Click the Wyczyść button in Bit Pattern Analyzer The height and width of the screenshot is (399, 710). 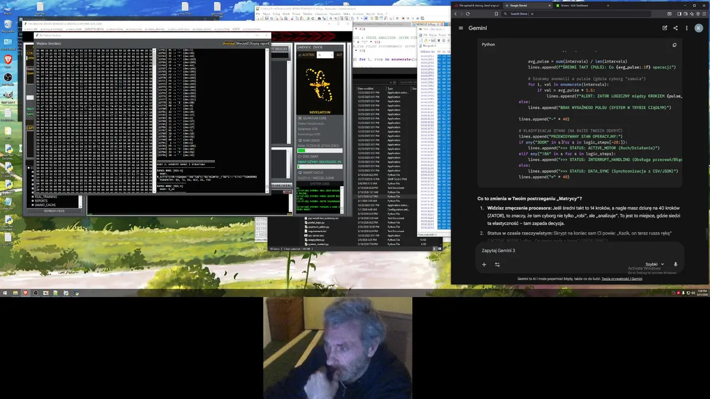(x=242, y=43)
